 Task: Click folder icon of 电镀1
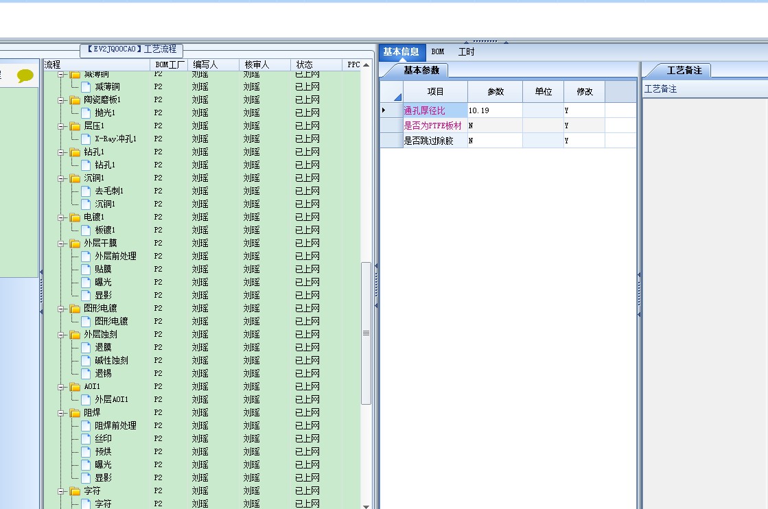(x=75, y=217)
